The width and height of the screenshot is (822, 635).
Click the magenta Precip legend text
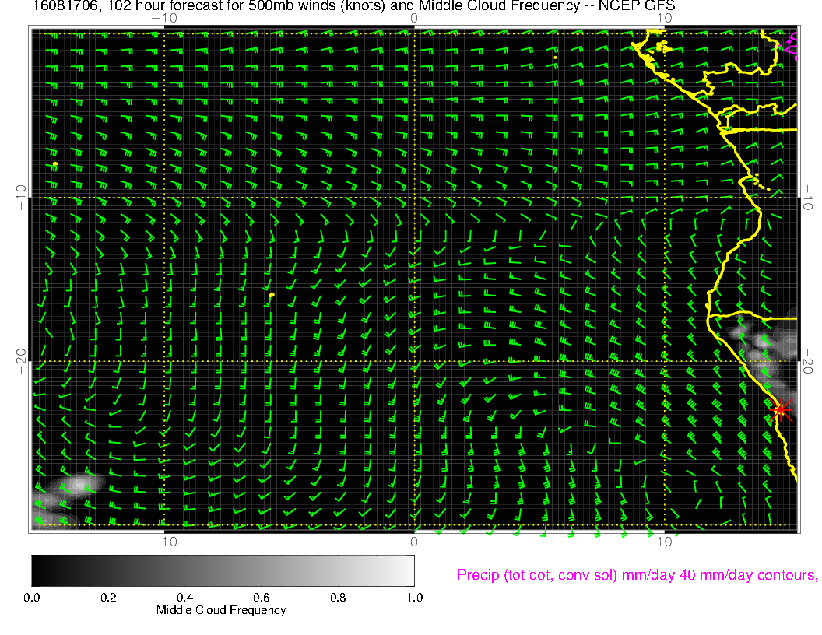click(x=636, y=575)
